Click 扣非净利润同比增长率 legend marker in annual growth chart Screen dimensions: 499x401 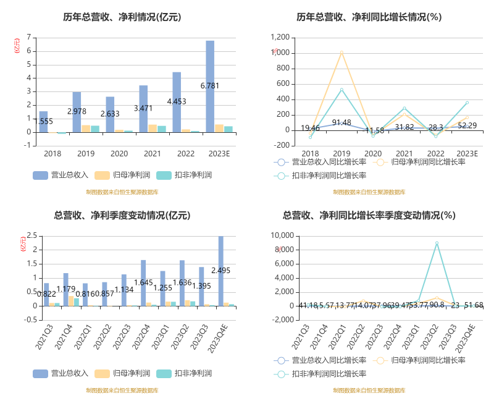coord(281,175)
